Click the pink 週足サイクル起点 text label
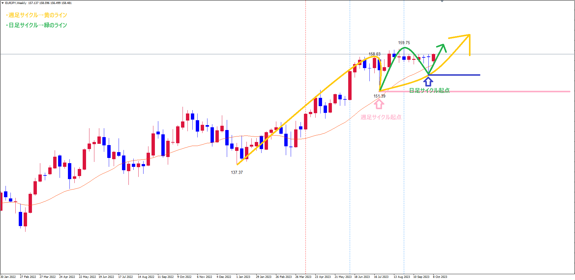The height and width of the screenshot is (280, 575). pos(381,117)
